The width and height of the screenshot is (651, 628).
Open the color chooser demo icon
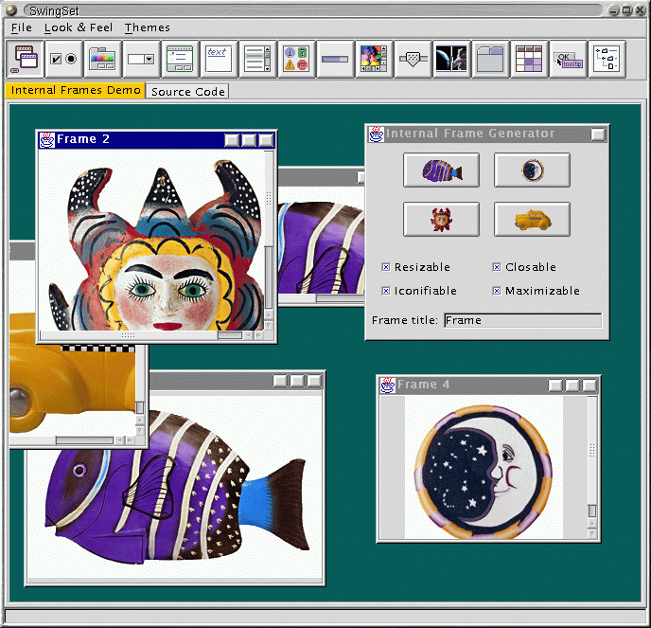102,59
